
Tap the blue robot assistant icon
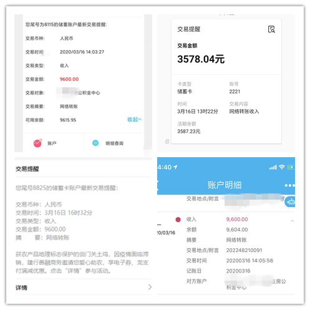tap(290, 201)
